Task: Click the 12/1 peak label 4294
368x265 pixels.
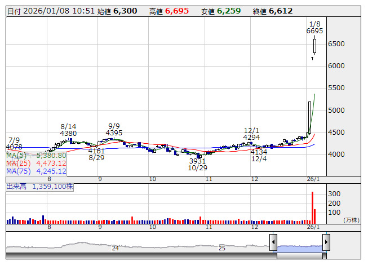Action: point(251,137)
